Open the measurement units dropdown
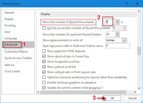The width and height of the screenshot is (143, 103). pos(124,40)
